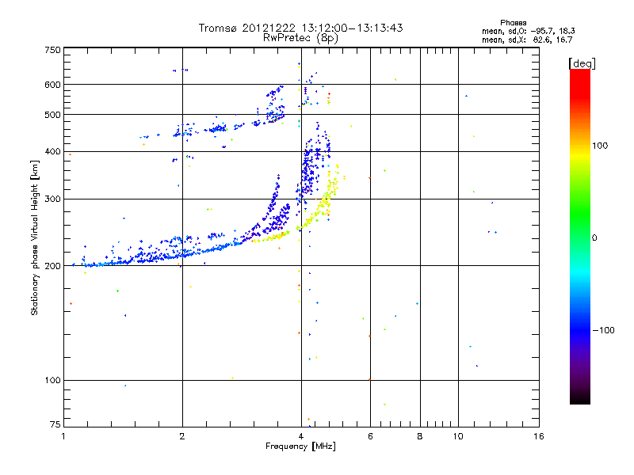This screenshot has height=475, width=634.
Task: Click the 'Phases' header label
Action: pyautogui.click(x=513, y=23)
